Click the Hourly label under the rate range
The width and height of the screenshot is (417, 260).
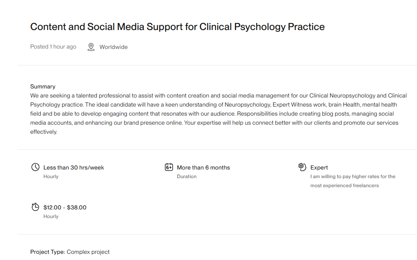coord(51,216)
